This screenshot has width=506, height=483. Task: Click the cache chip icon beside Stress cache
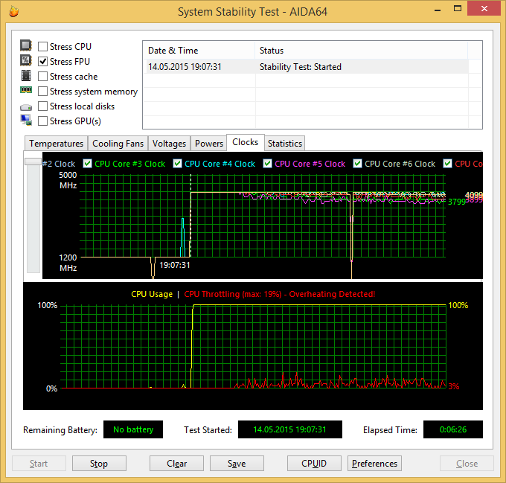point(26,75)
